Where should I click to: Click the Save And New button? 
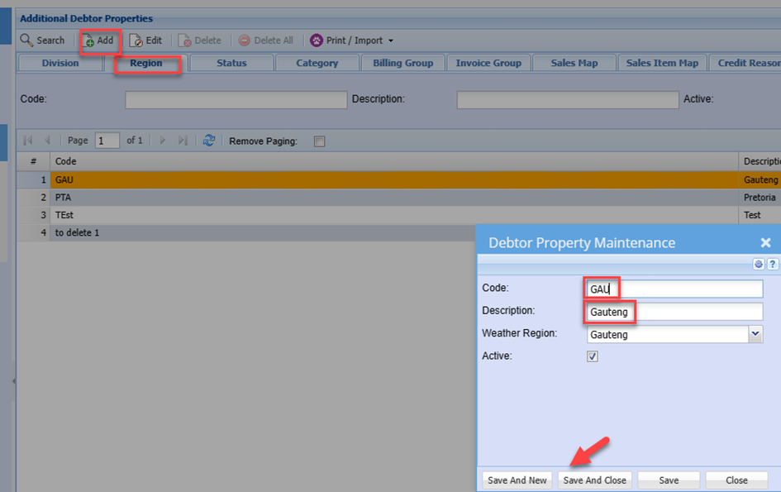(x=517, y=480)
